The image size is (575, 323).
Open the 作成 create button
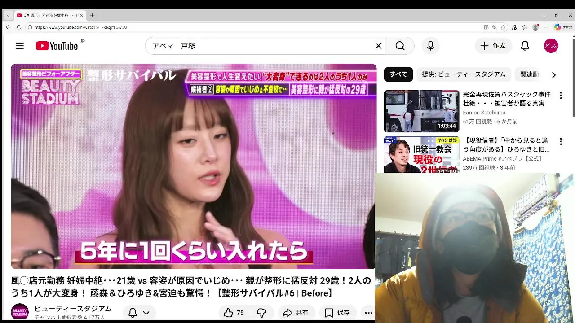[493, 46]
